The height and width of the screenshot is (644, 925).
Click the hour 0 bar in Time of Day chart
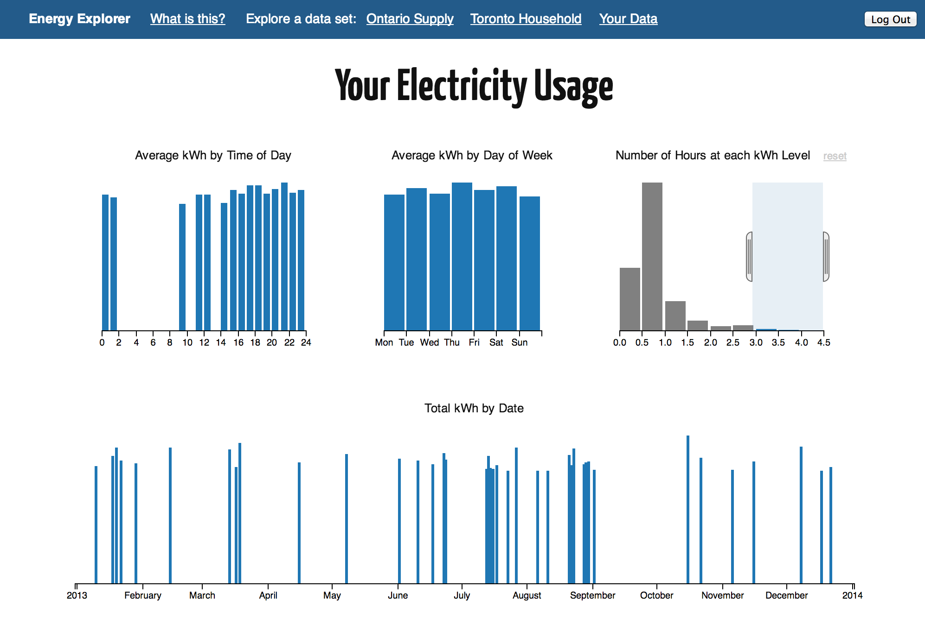[x=105, y=262]
